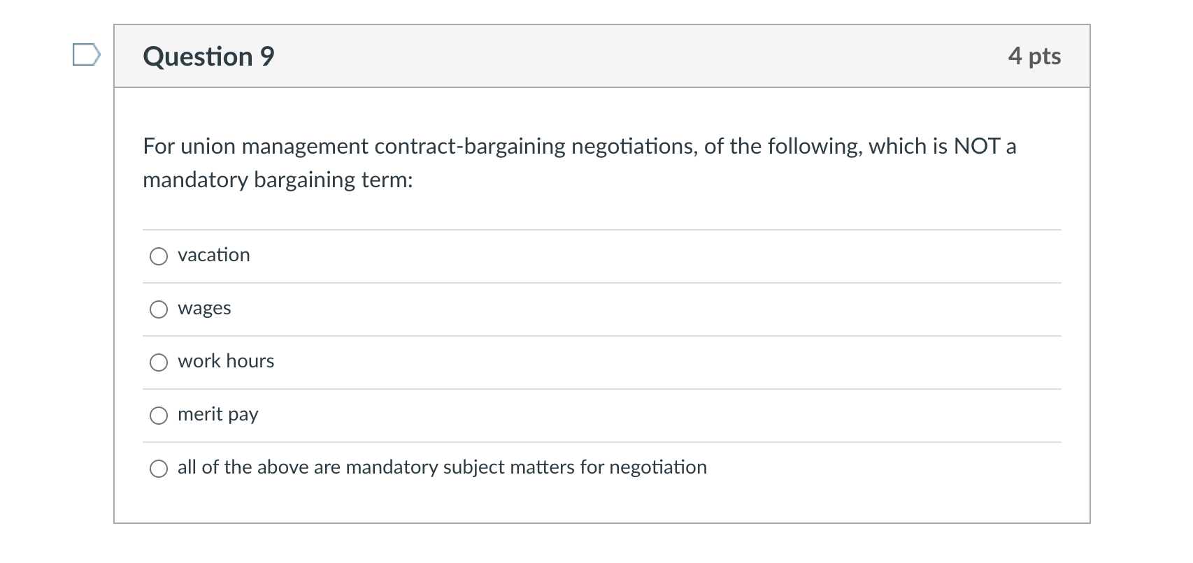
Task: Click the 4 pts label
Action: coord(1034,56)
